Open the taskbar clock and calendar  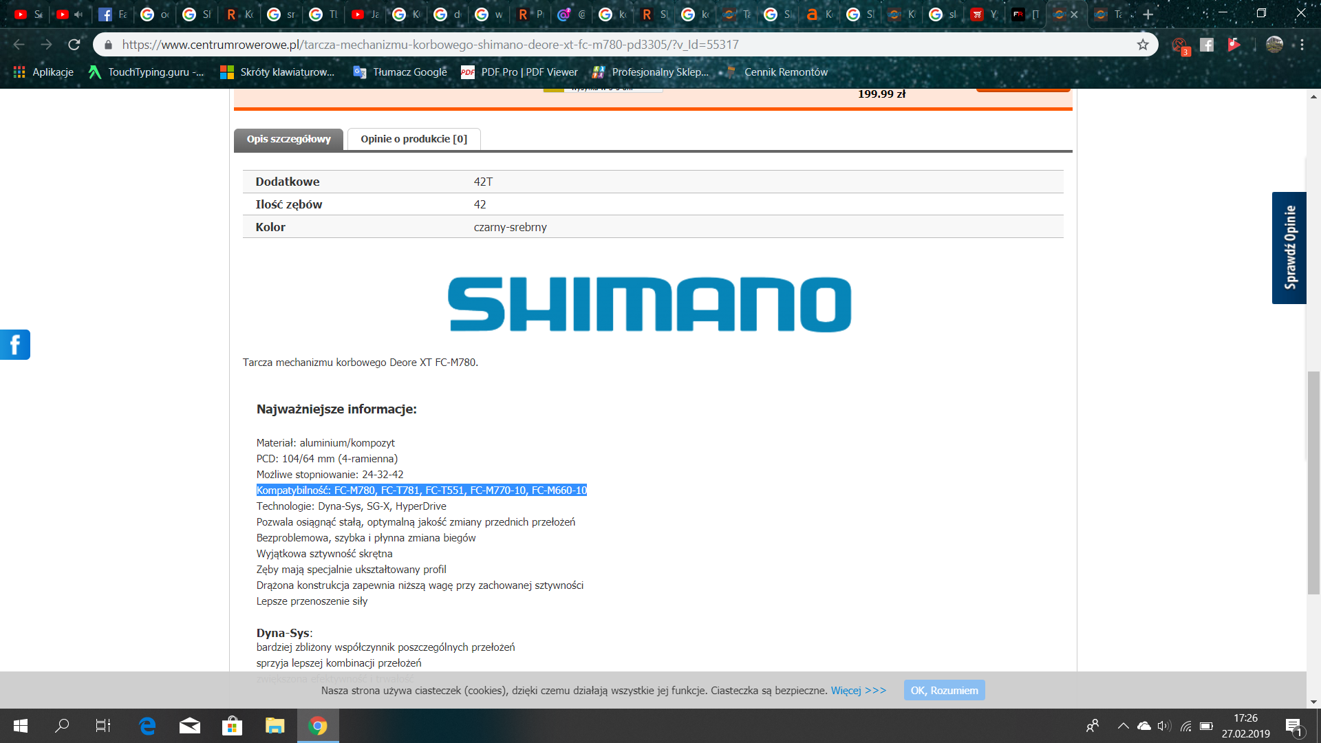(x=1245, y=726)
